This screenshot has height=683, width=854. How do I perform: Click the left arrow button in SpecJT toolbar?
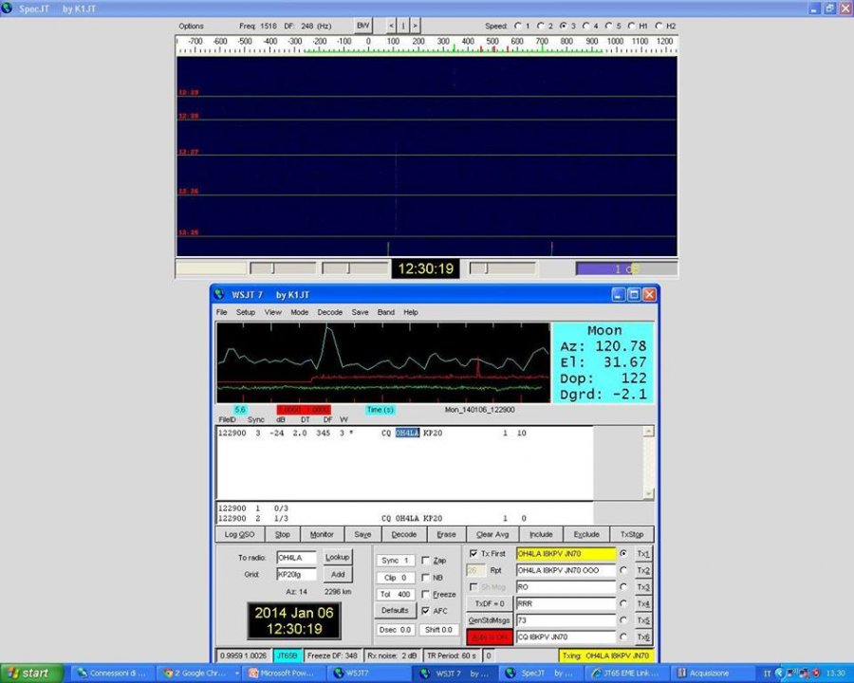click(x=392, y=26)
